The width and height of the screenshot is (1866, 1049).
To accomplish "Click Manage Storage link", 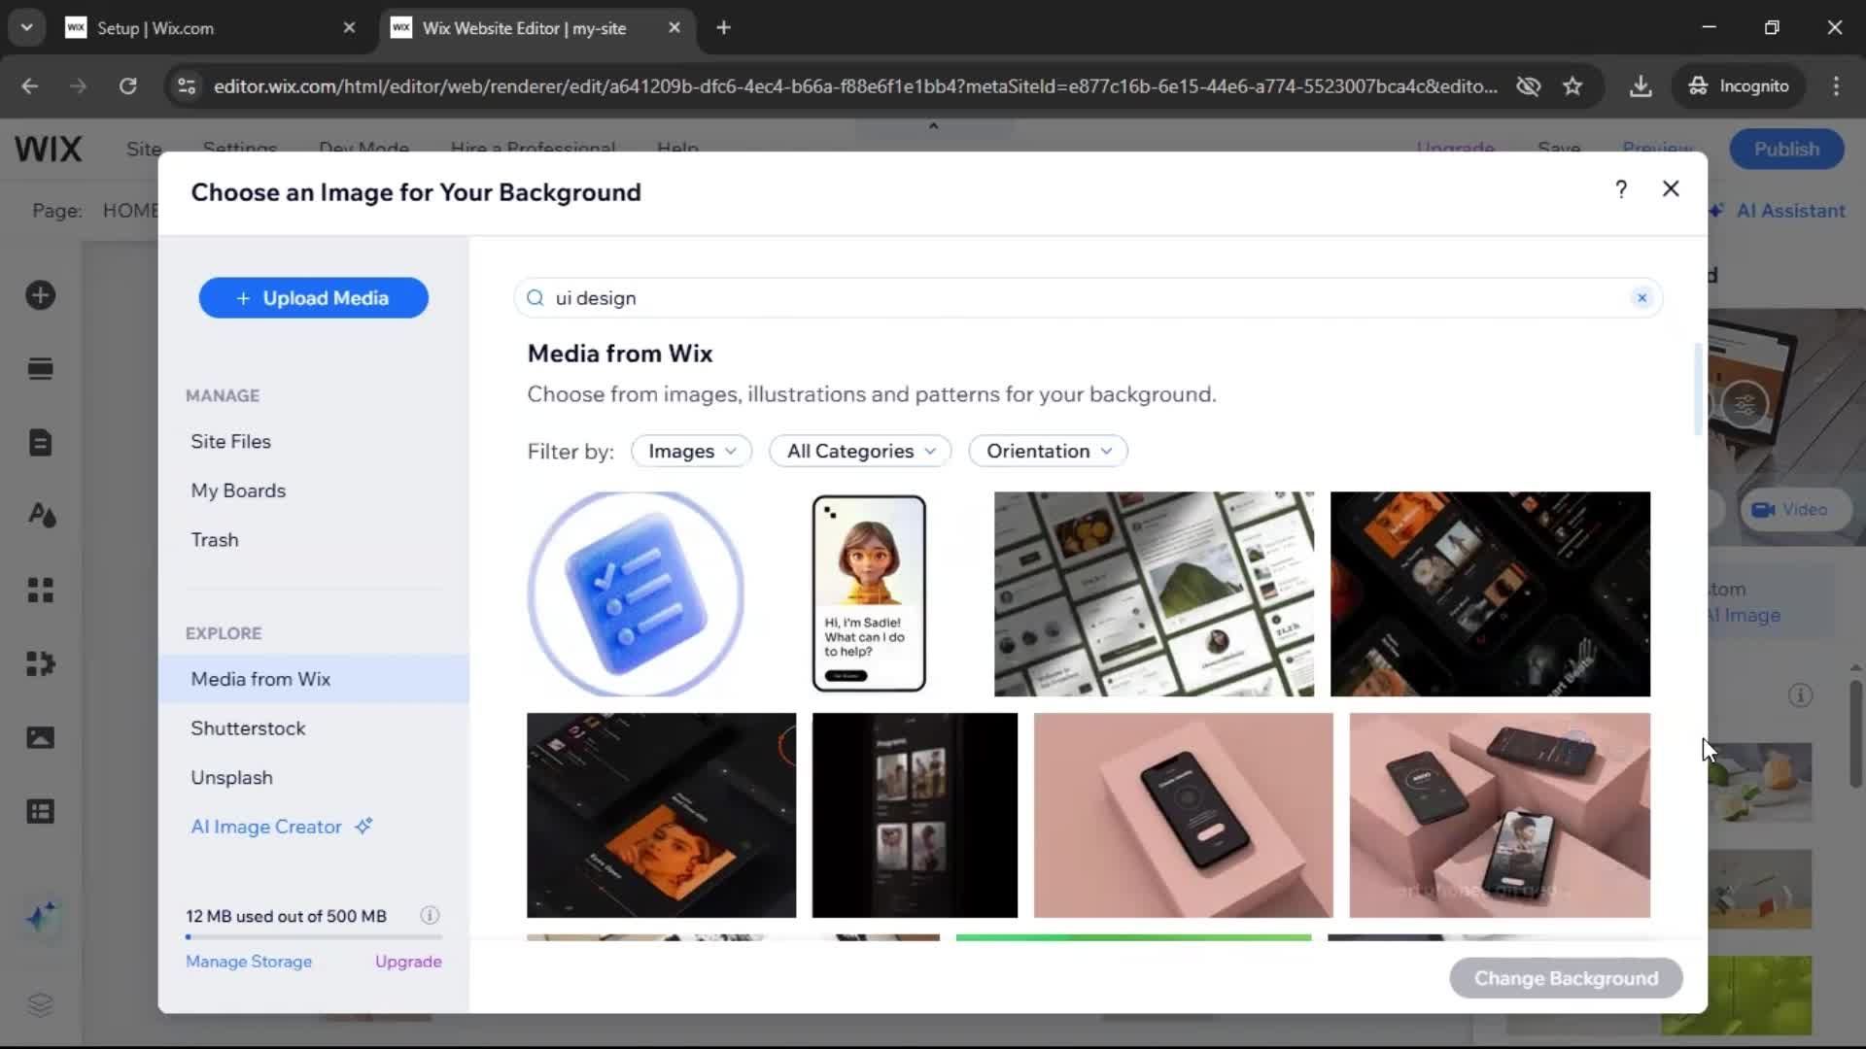I will point(249,962).
